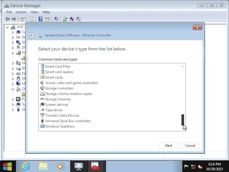Open Internet Explorer from taskbar
229x172 pixels.
pyautogui.click(x=26, y=166)
